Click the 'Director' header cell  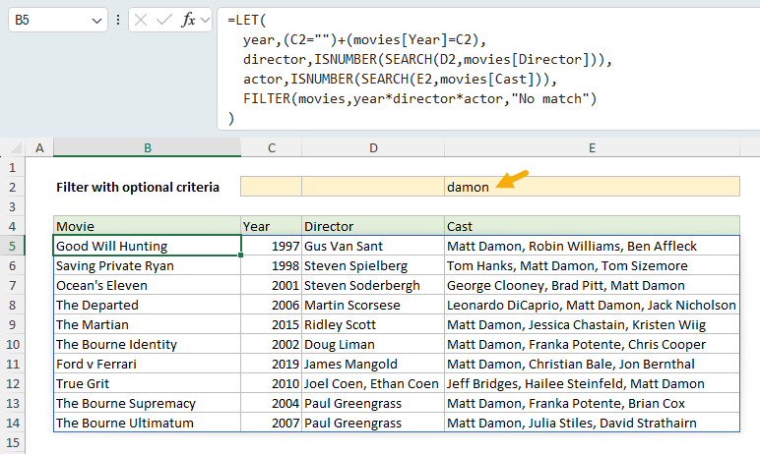(373, 226)
